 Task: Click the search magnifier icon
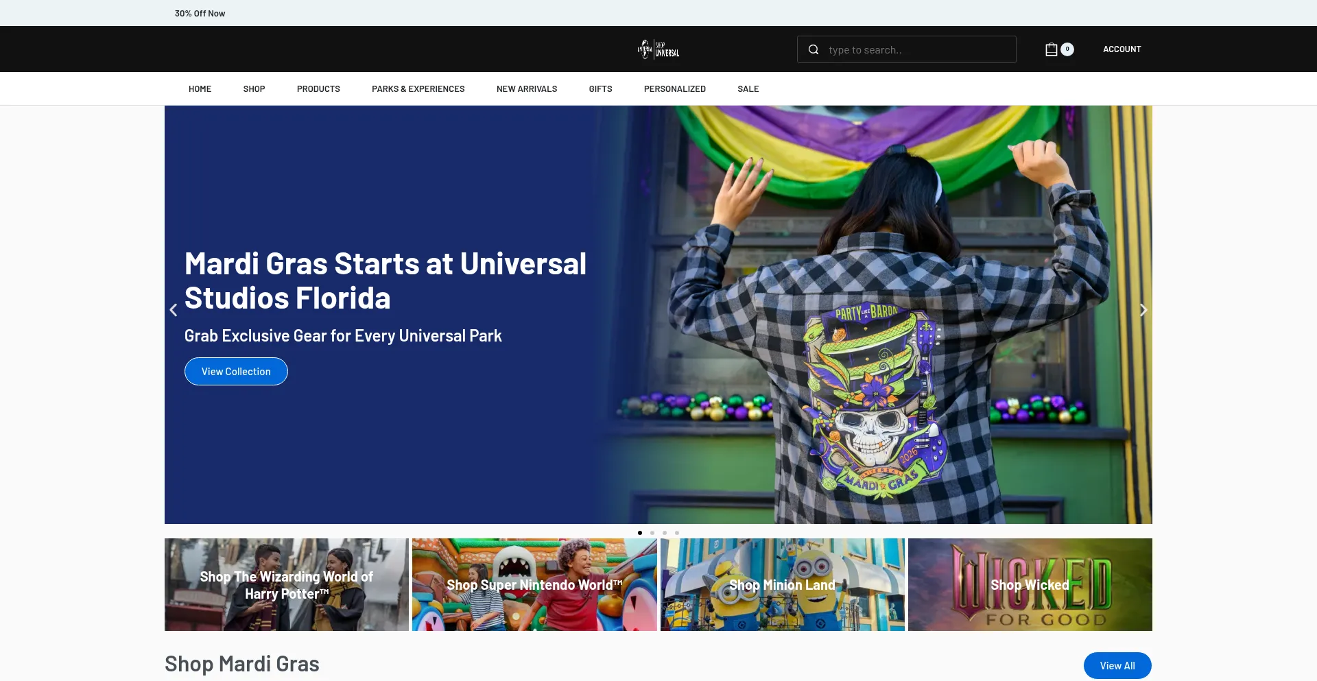[x=814, y=49]
